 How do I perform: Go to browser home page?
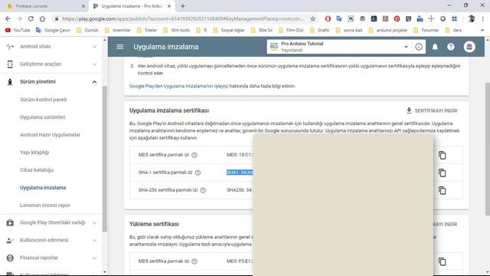[x=42, y=18]
